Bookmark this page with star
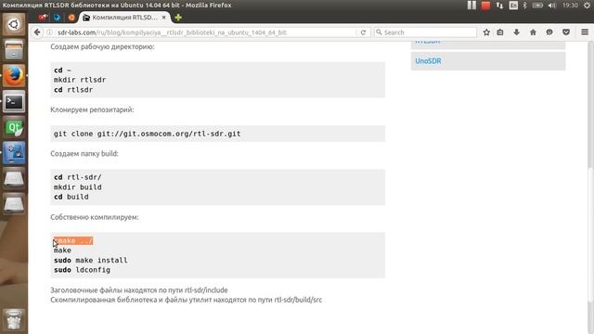The image size is (594, 334). (x=486, y=32)
